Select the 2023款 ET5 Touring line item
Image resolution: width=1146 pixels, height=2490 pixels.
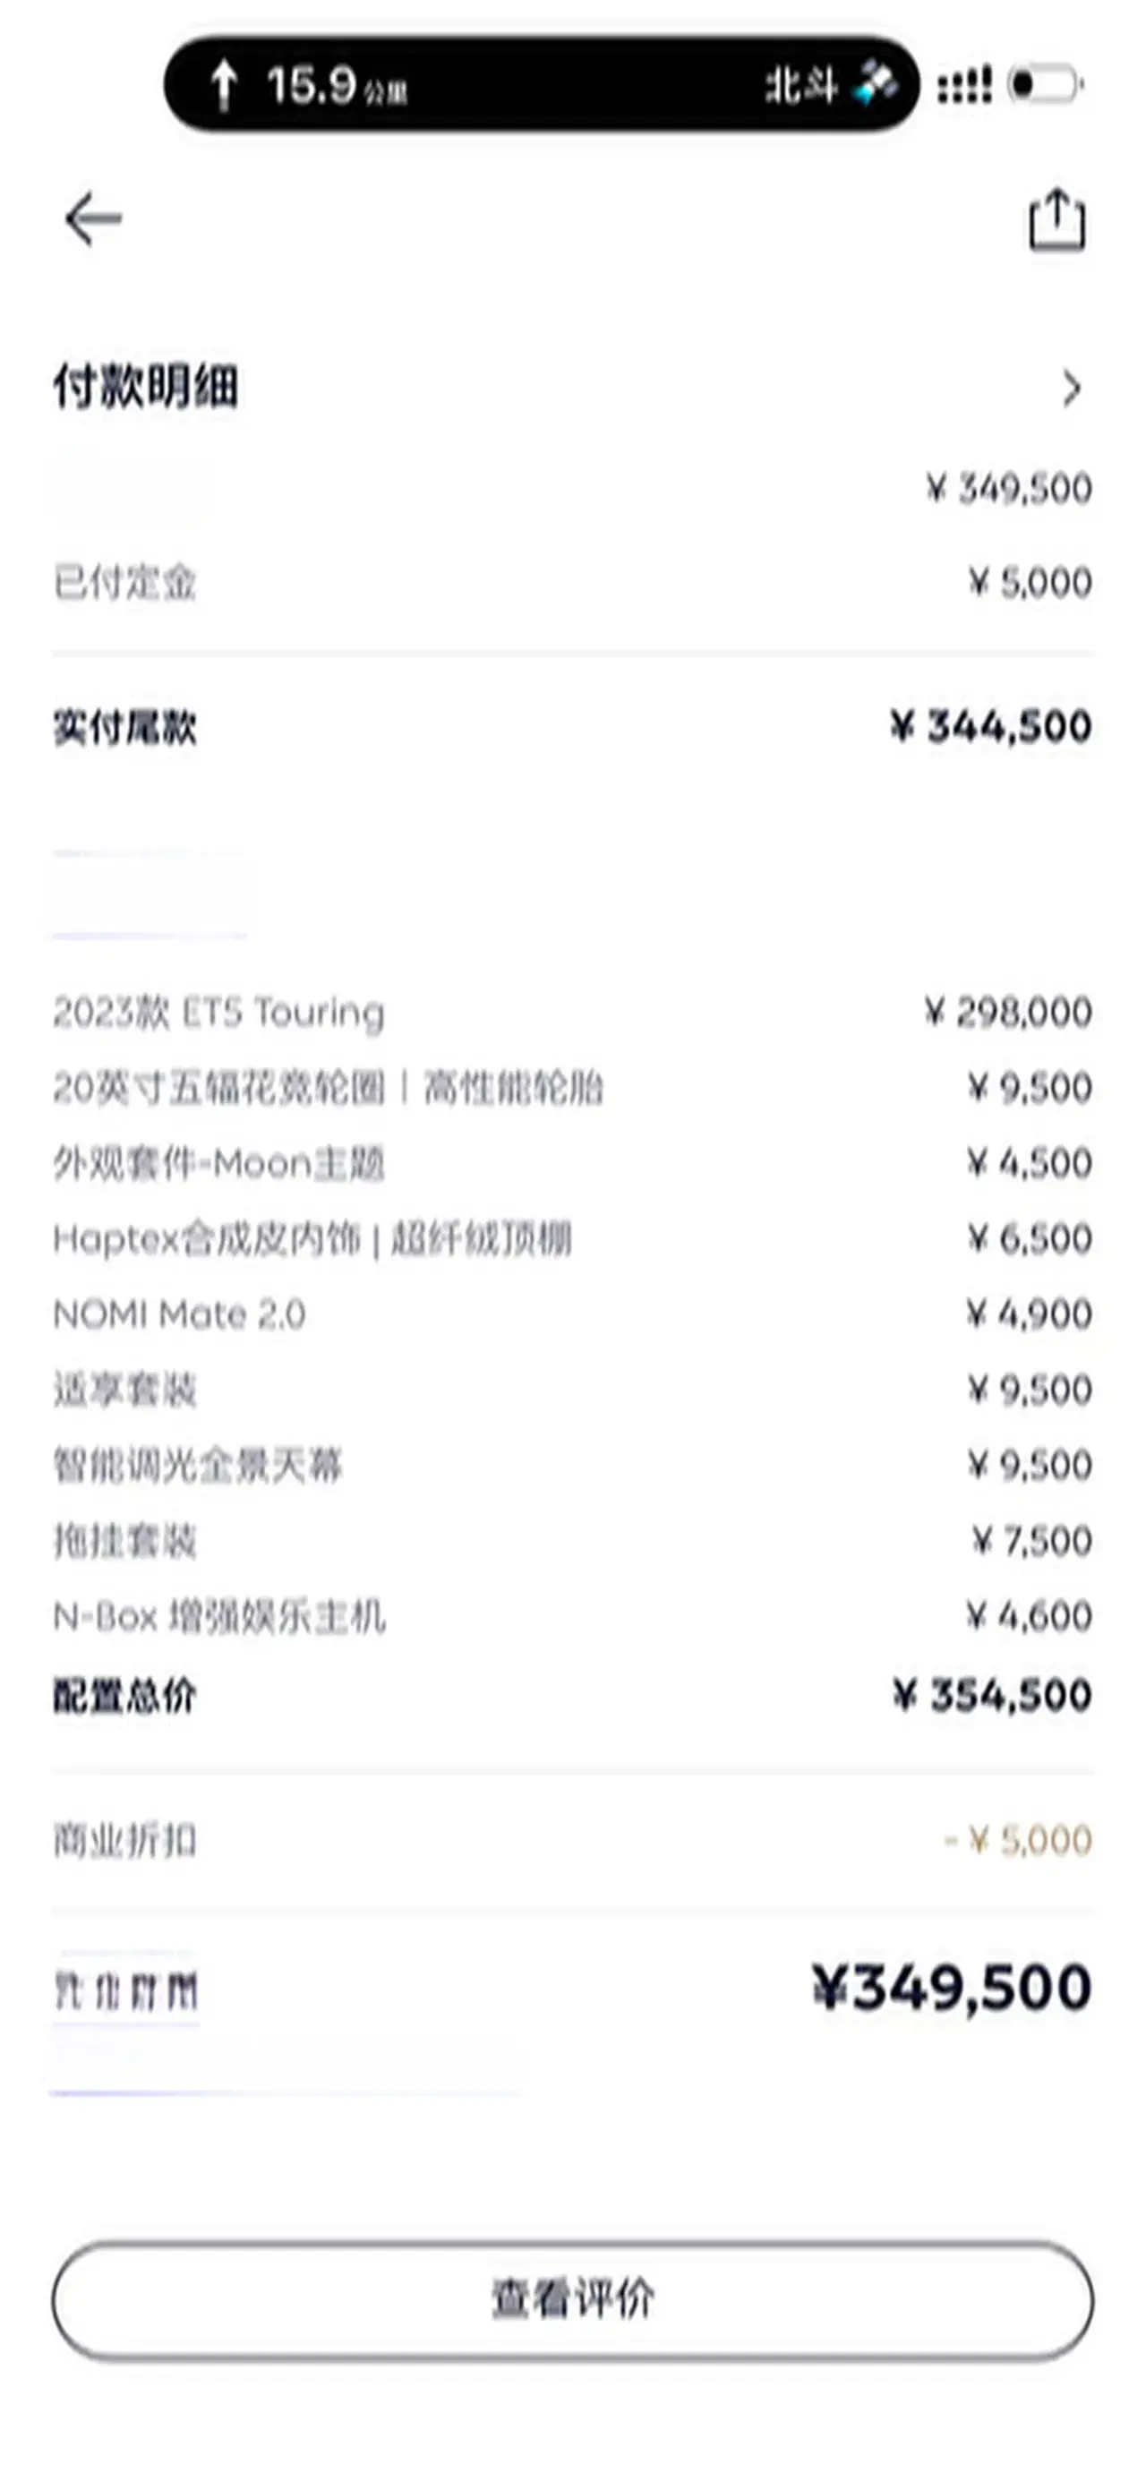pos(218,1013)
